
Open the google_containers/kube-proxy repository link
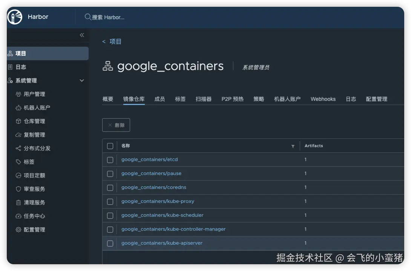(158, 201)
